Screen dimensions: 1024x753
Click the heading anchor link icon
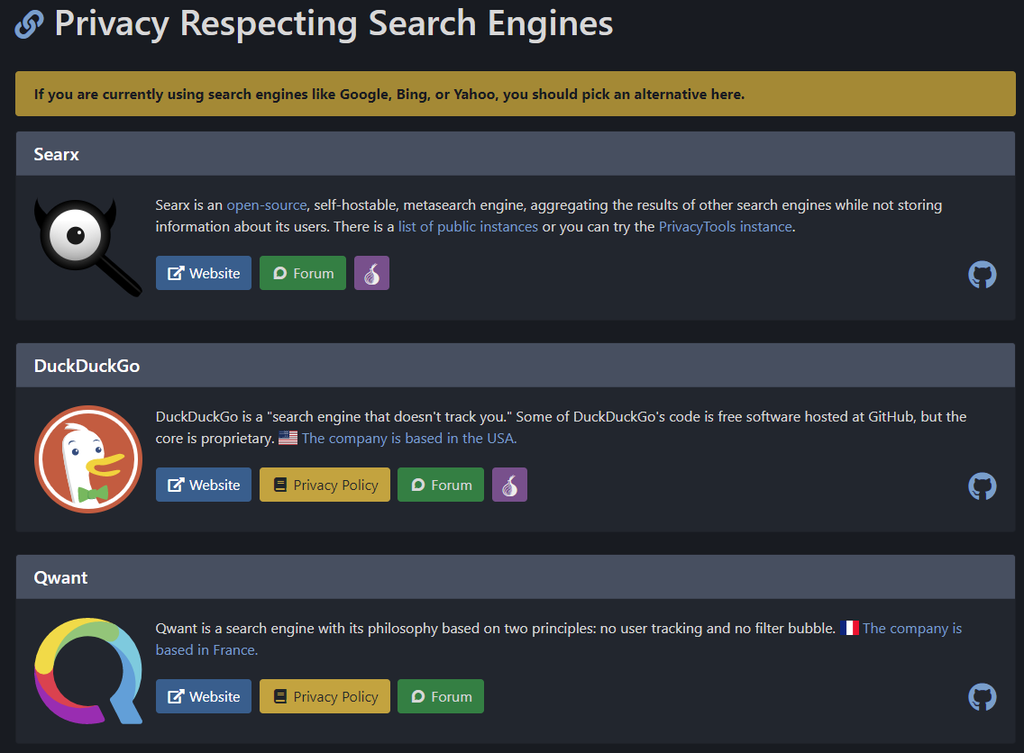tap(29, 24)
